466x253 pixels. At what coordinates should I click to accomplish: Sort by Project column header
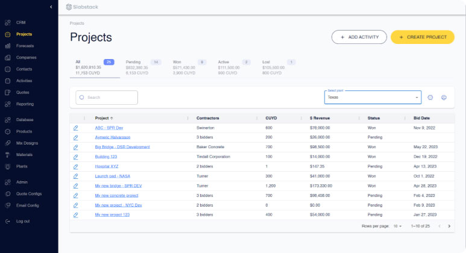click(x=104, y=118)
